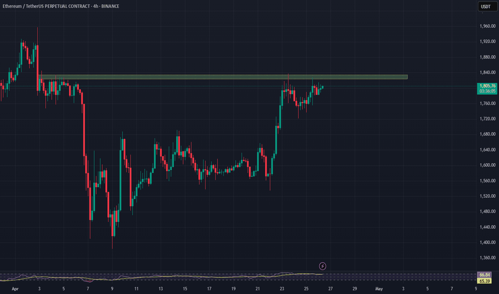This screenshot has width=499, height=294.
Task: Click the 1,920.00 price axis label
Action: tap(487, 41)
